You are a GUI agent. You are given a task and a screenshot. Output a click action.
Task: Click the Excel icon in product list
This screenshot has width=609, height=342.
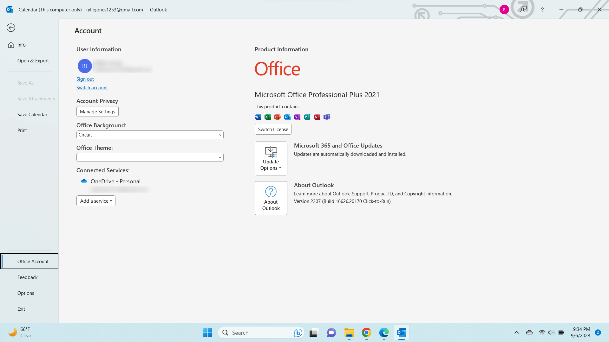268,117
